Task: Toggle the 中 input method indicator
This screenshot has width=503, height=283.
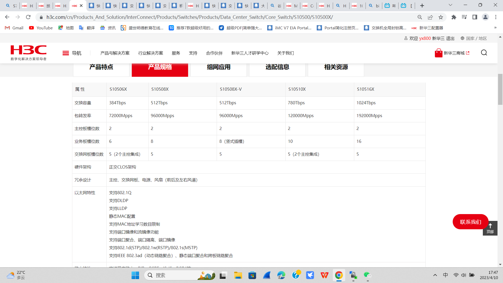Action: pyautogui.click(x=445, y=275)
